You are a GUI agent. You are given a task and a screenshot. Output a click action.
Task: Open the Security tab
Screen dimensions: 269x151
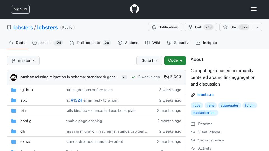(178, 43)
